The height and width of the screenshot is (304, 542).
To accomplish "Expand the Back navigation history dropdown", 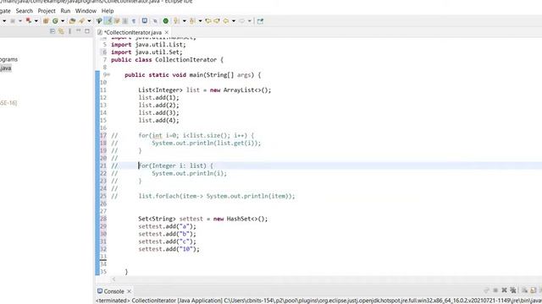I will pyautogui.click(x=234, y=21).
